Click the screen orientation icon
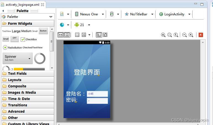213x125 pixels. point(112,14)
